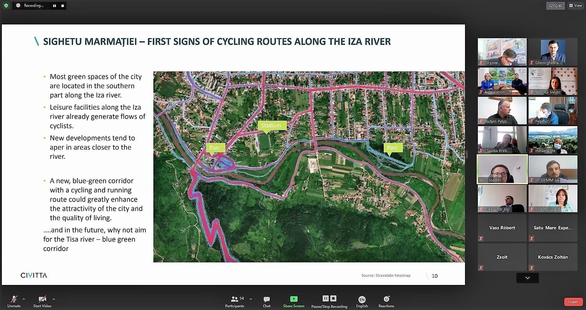Click muted mic icon on Satu Mare tile
The width and height of the screenshot is (586, 310).
[532, 238]
